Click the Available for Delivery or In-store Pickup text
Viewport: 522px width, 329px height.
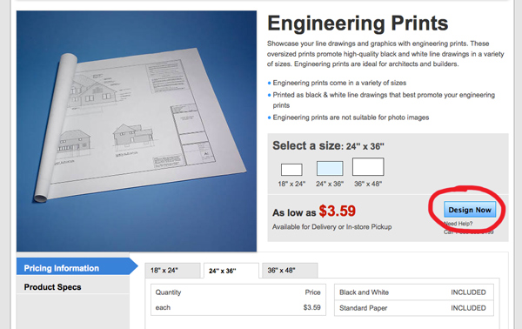click(x=332, y=227)
